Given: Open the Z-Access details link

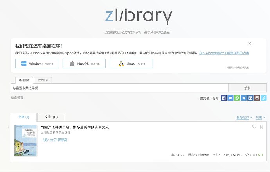Looking at the screenshot, I should click(224, 53).
